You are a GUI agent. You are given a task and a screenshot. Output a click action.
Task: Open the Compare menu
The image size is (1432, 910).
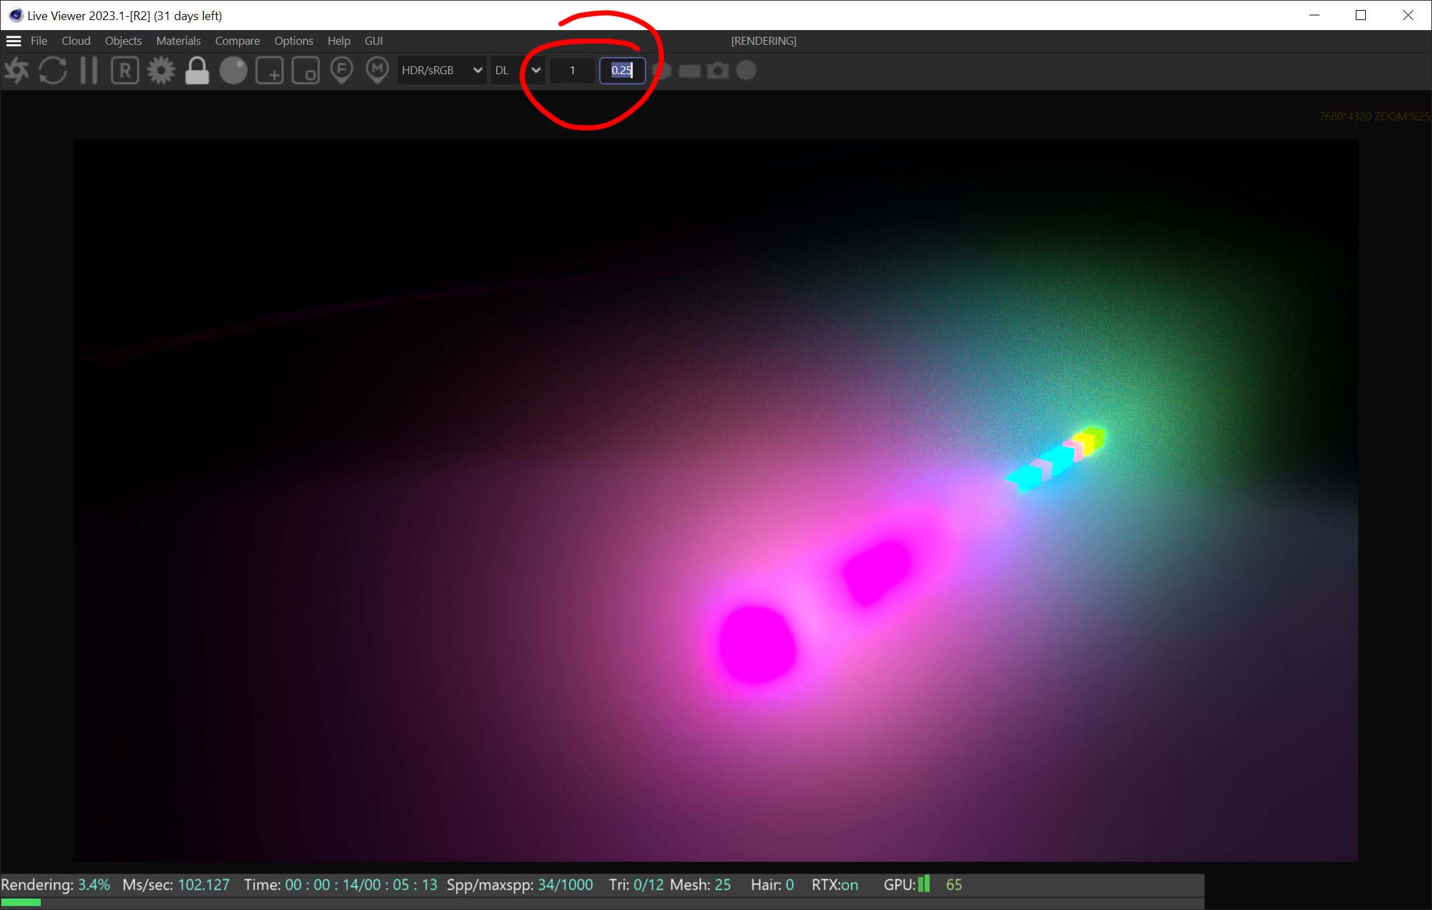pos(237,41)
